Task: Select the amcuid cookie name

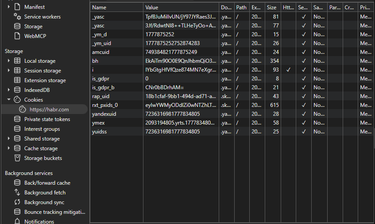Action: 101,52
